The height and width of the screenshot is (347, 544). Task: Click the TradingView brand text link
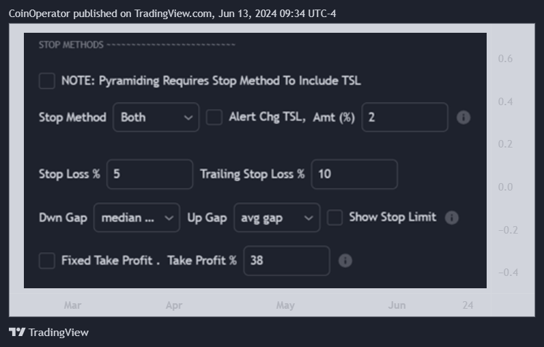(x=58, y=333)
